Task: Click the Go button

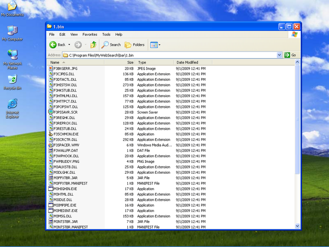Action: pos(290,55)
